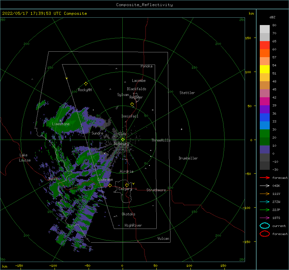Click the Ponoka city label

(146, 66)
